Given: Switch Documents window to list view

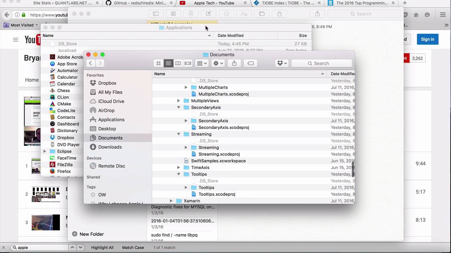Looking at the screenshot, I should pyautogui.click(x=168, y=63).
